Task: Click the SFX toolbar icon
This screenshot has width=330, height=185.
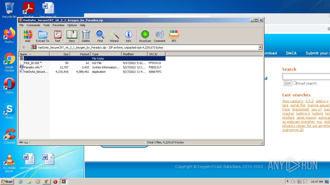Action: [174, 36]
